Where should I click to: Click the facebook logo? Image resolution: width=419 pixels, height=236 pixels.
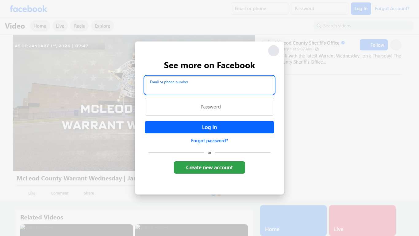coord(28,9)
